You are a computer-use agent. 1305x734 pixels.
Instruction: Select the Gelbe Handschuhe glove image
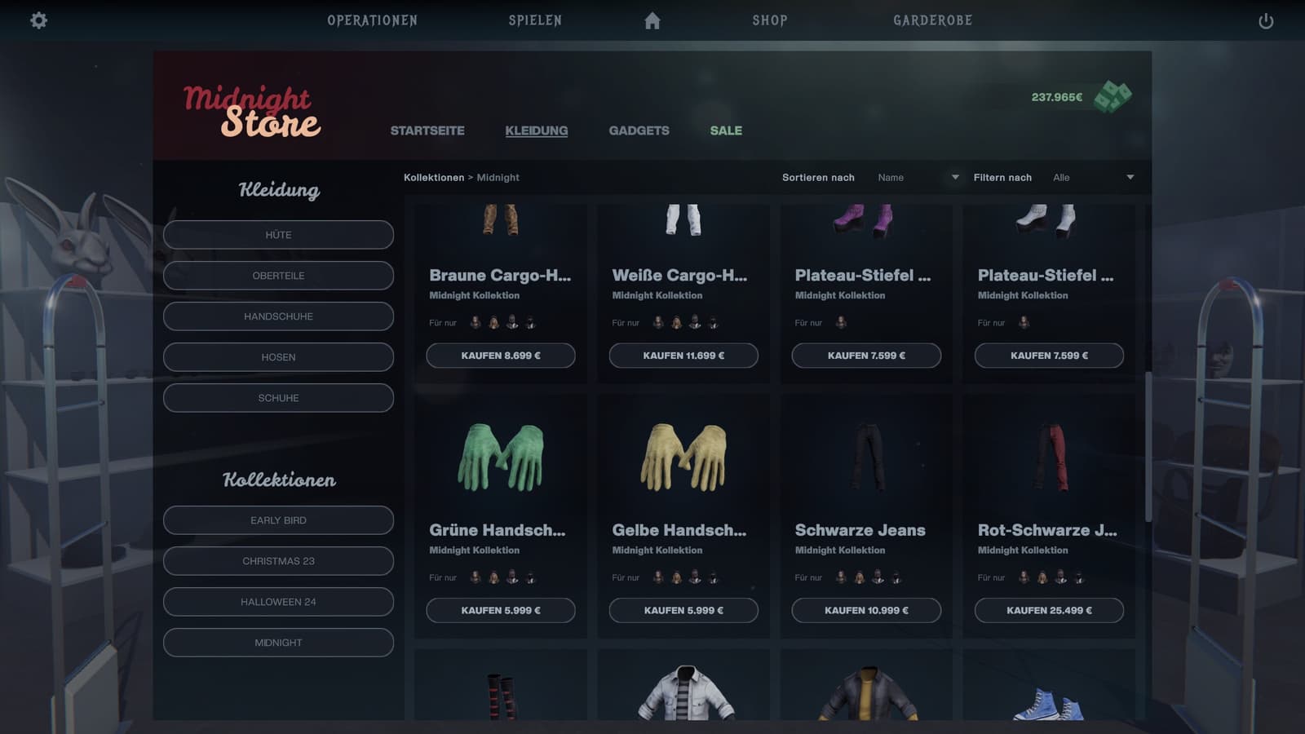tap(683, 457)
